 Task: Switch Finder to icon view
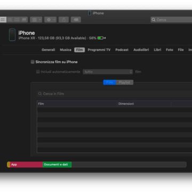[3, 20]
